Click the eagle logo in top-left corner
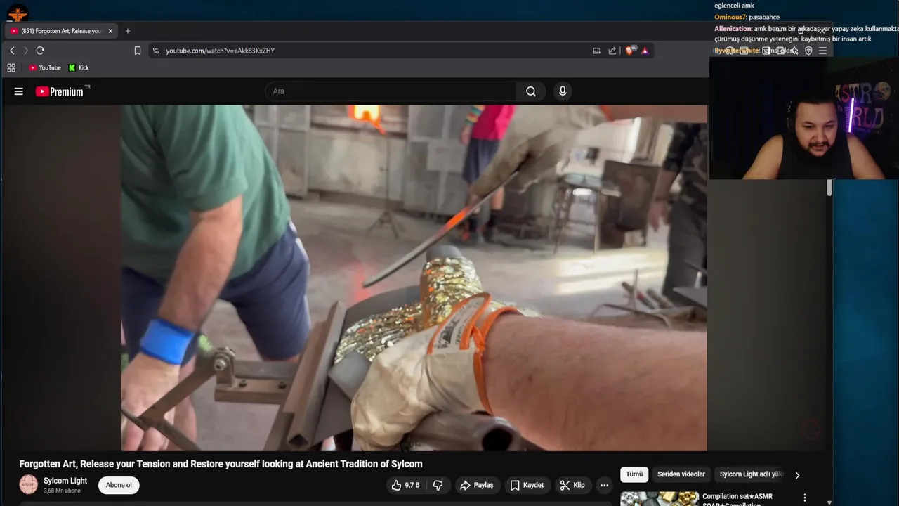 tap(18, 13)
